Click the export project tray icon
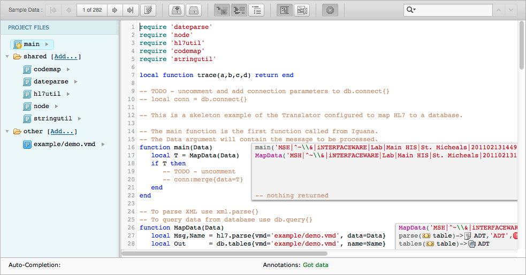This screenshot has height=275, width=526. tap(194, 10)
